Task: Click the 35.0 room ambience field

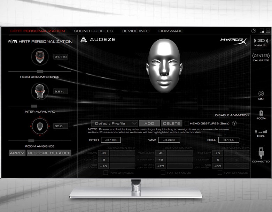Action: (61, 126)
